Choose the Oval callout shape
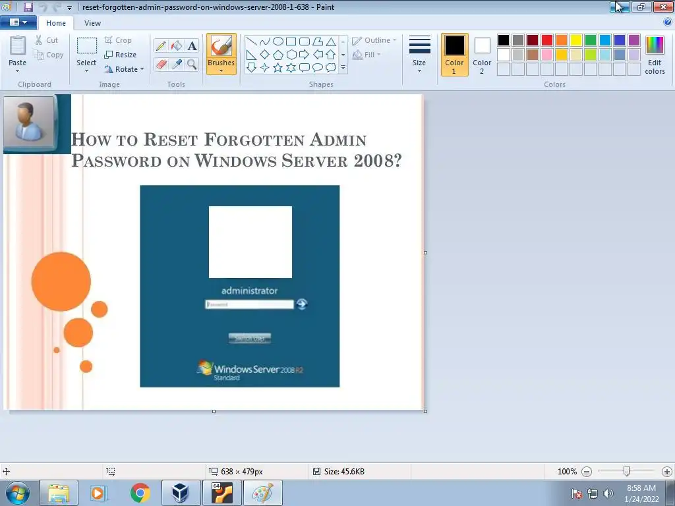This screenshot has height=506, width=675. point(318,68)
